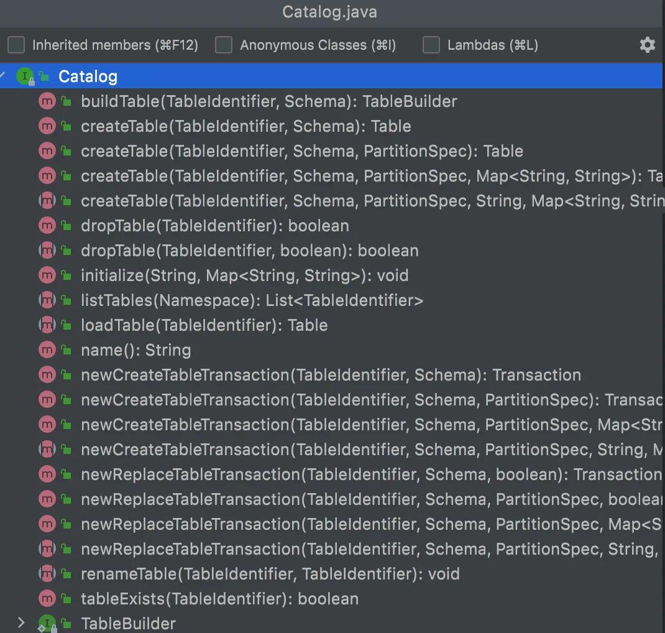Click public visibility icon beside name()

(x=66, y=350)
